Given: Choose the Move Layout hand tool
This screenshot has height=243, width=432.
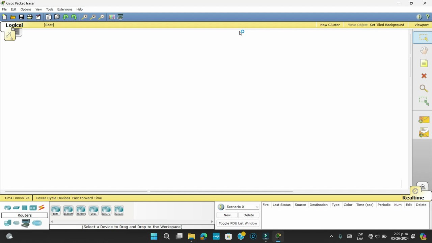Looking at the screenshot, I should (x=424, y=51).
